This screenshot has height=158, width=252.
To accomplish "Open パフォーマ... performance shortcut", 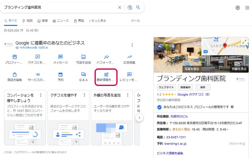I will coord(105,59).
